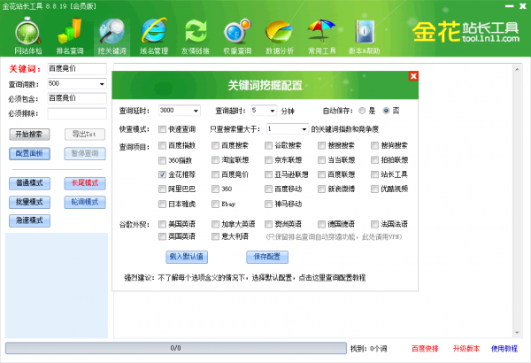Select the 挖关键词 keyword mining tool
The image size is (531, 363).
pos(112,36)
